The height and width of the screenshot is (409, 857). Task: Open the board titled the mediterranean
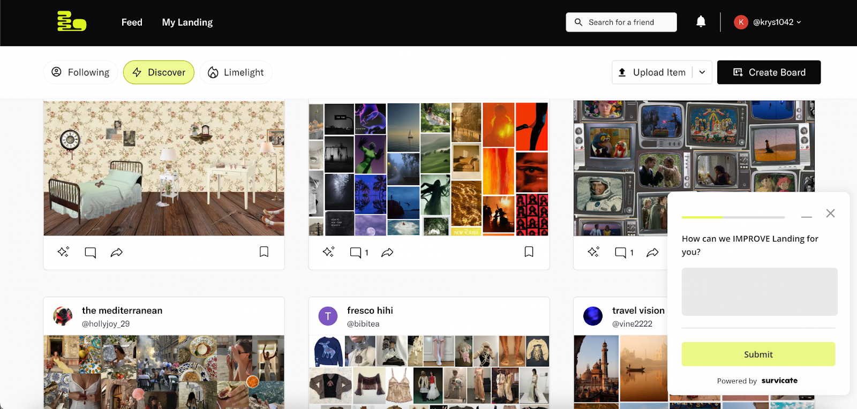122,310
